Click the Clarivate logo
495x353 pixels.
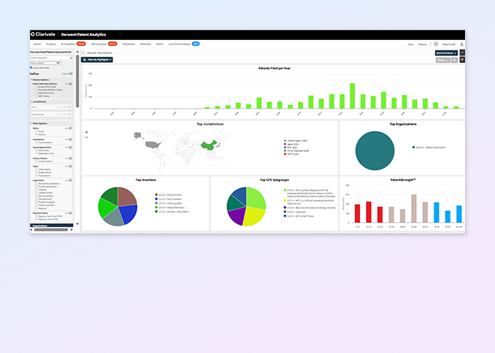coord(43,34)
